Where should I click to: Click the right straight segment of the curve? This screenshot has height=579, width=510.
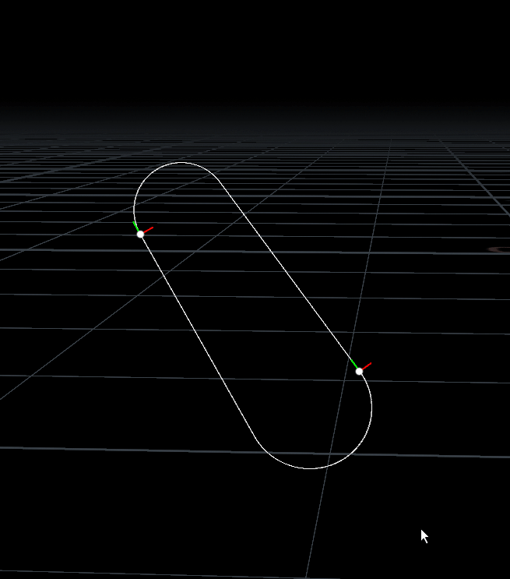tap(288, 274)
